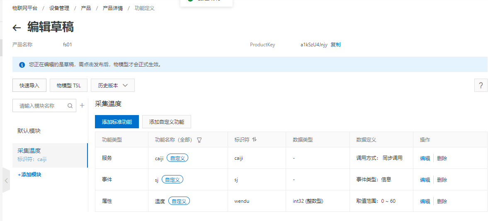Image resolution: width=488 pixels, height=221 pixels.
Task: Edit the caiji service row
Action: (x=425, y=158)
